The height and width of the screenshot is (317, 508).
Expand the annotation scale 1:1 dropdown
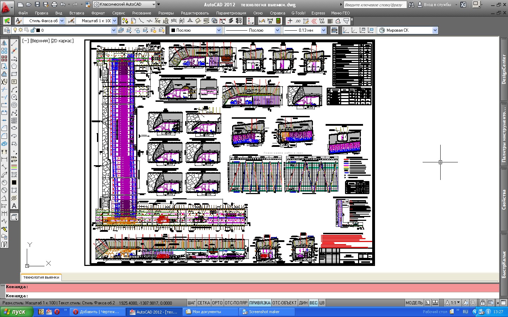[x=453, y=303]
